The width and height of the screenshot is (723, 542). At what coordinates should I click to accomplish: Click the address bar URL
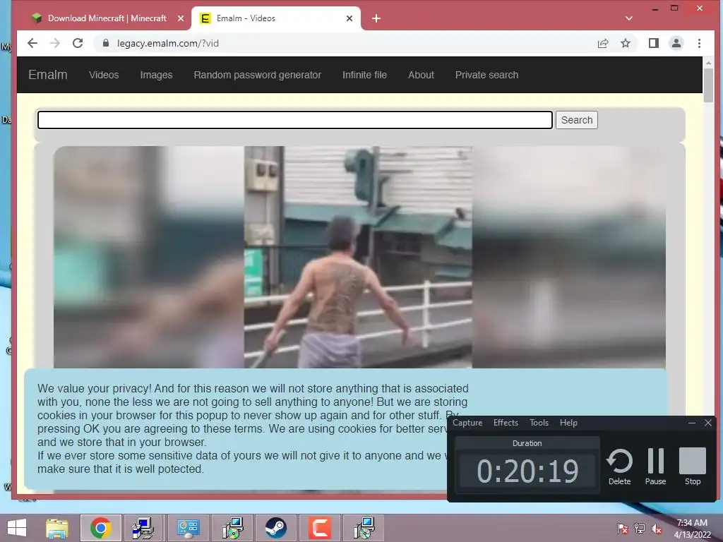click(x=168, y=43)
